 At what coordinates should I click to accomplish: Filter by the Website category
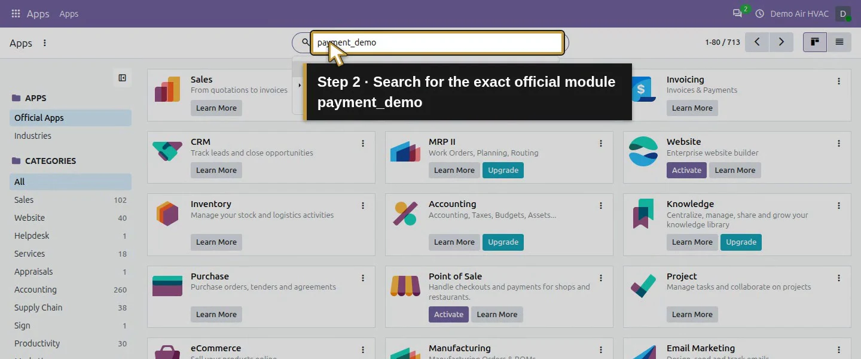(x=71, y=218)
